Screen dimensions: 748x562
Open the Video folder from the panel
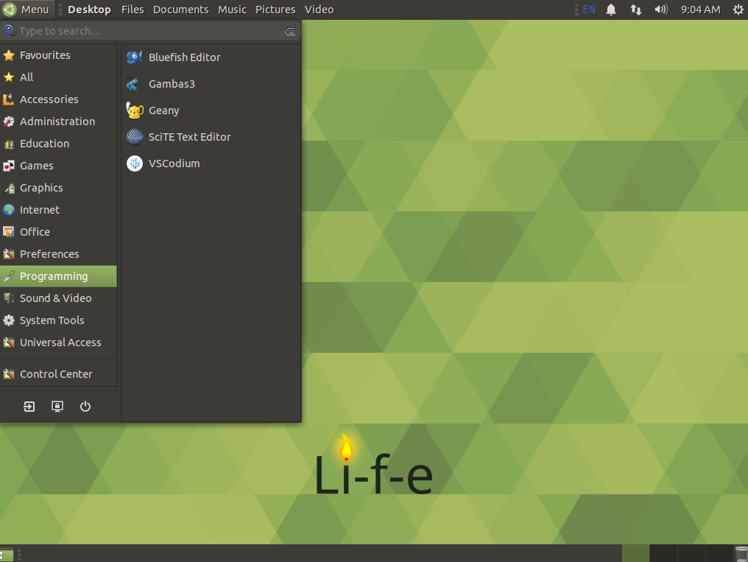tap(319, 10)
